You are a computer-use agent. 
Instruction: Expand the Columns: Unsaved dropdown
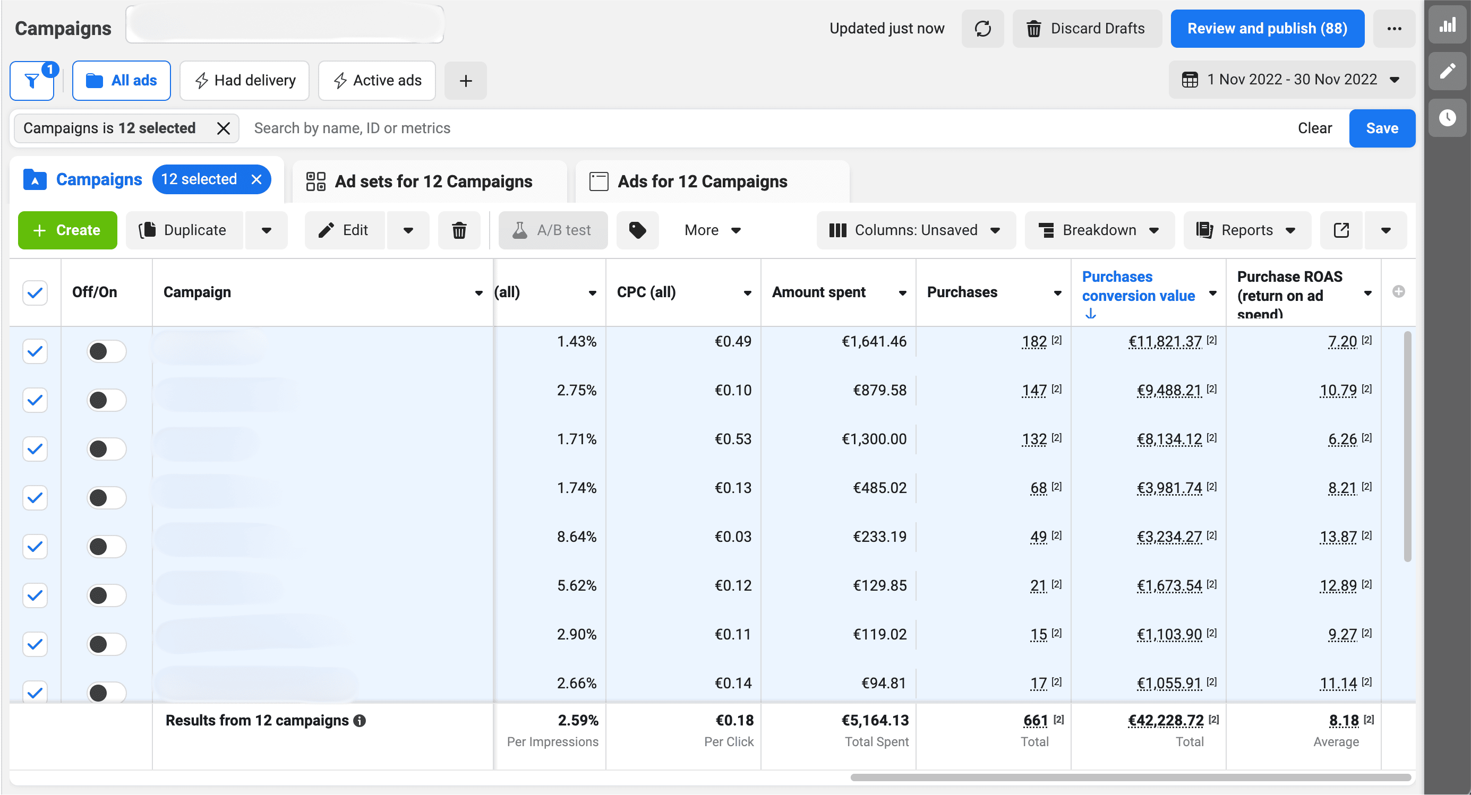click(x=916, y=230)
